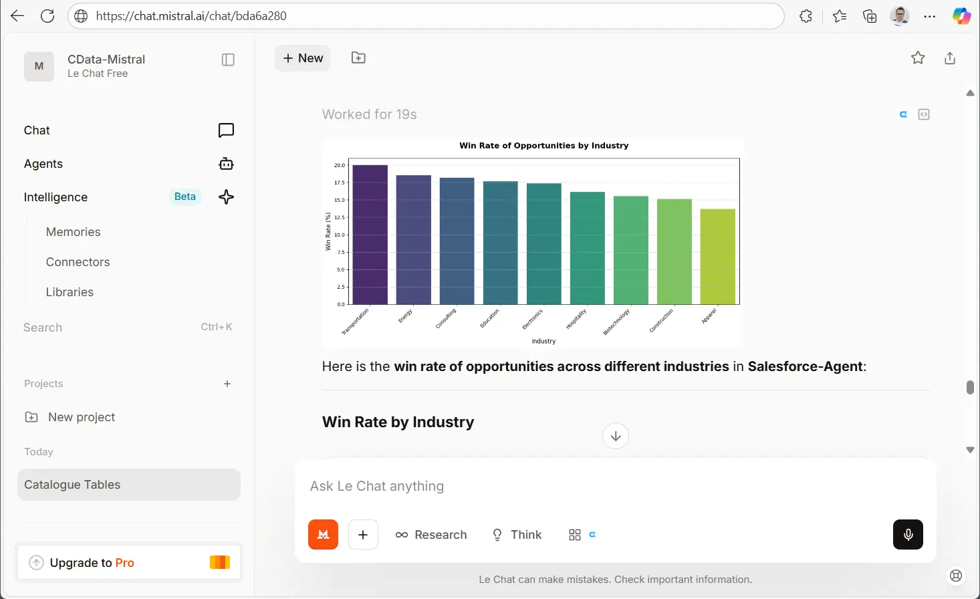Open the code view icon above the chart
The image size is (980, 599).
coord(924,114)
